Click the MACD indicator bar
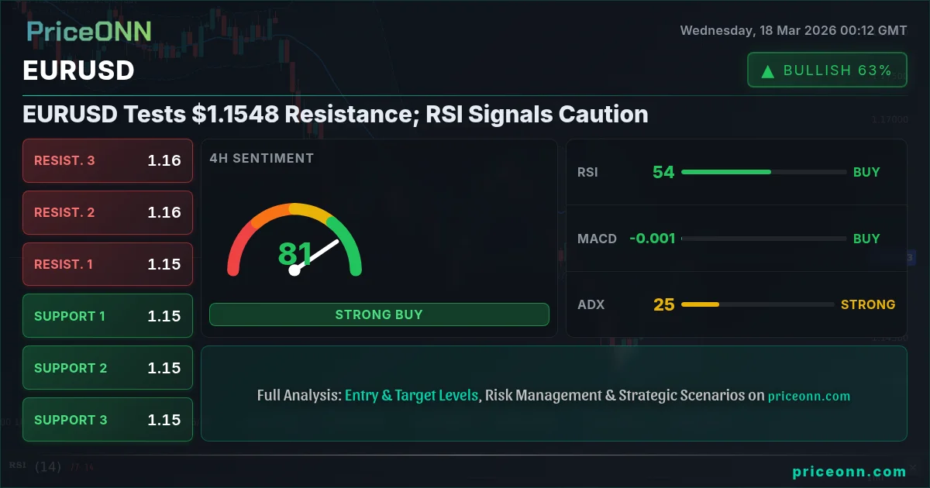Viewport: 930px width, 488px height. click(763, 239)
